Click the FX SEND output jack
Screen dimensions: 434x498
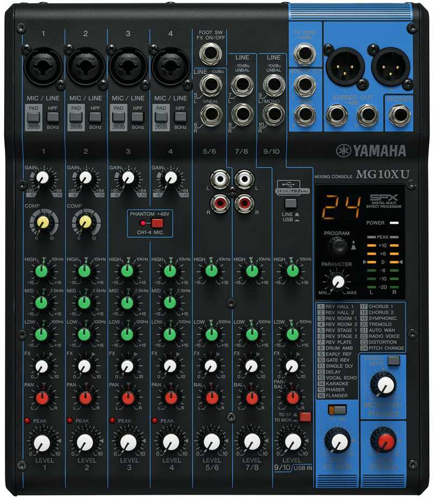pyautogui.click(x=305, y=54)
